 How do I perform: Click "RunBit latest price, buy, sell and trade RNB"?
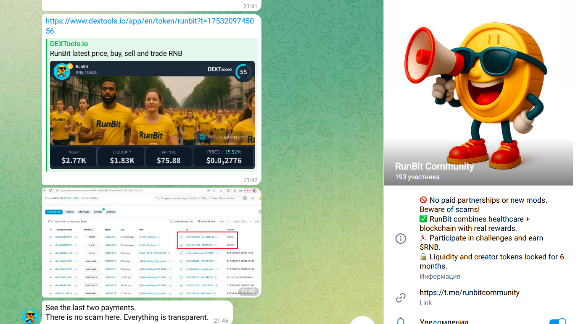click(116, 54)
